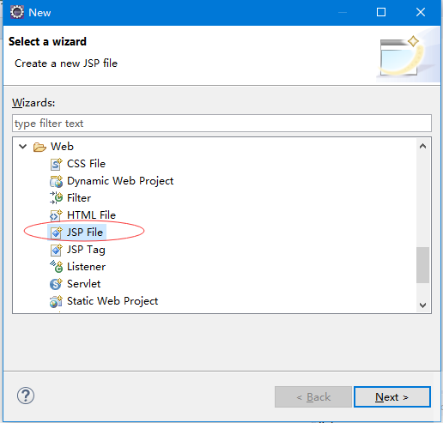
Task: Focus the type filter text field
Action: point(221,124)
